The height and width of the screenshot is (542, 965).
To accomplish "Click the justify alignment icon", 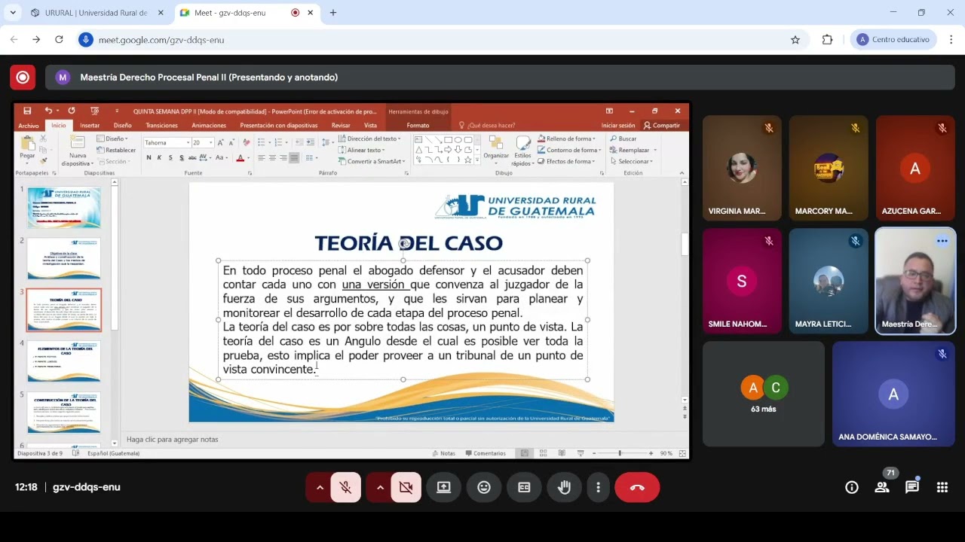I will [294, 158].
